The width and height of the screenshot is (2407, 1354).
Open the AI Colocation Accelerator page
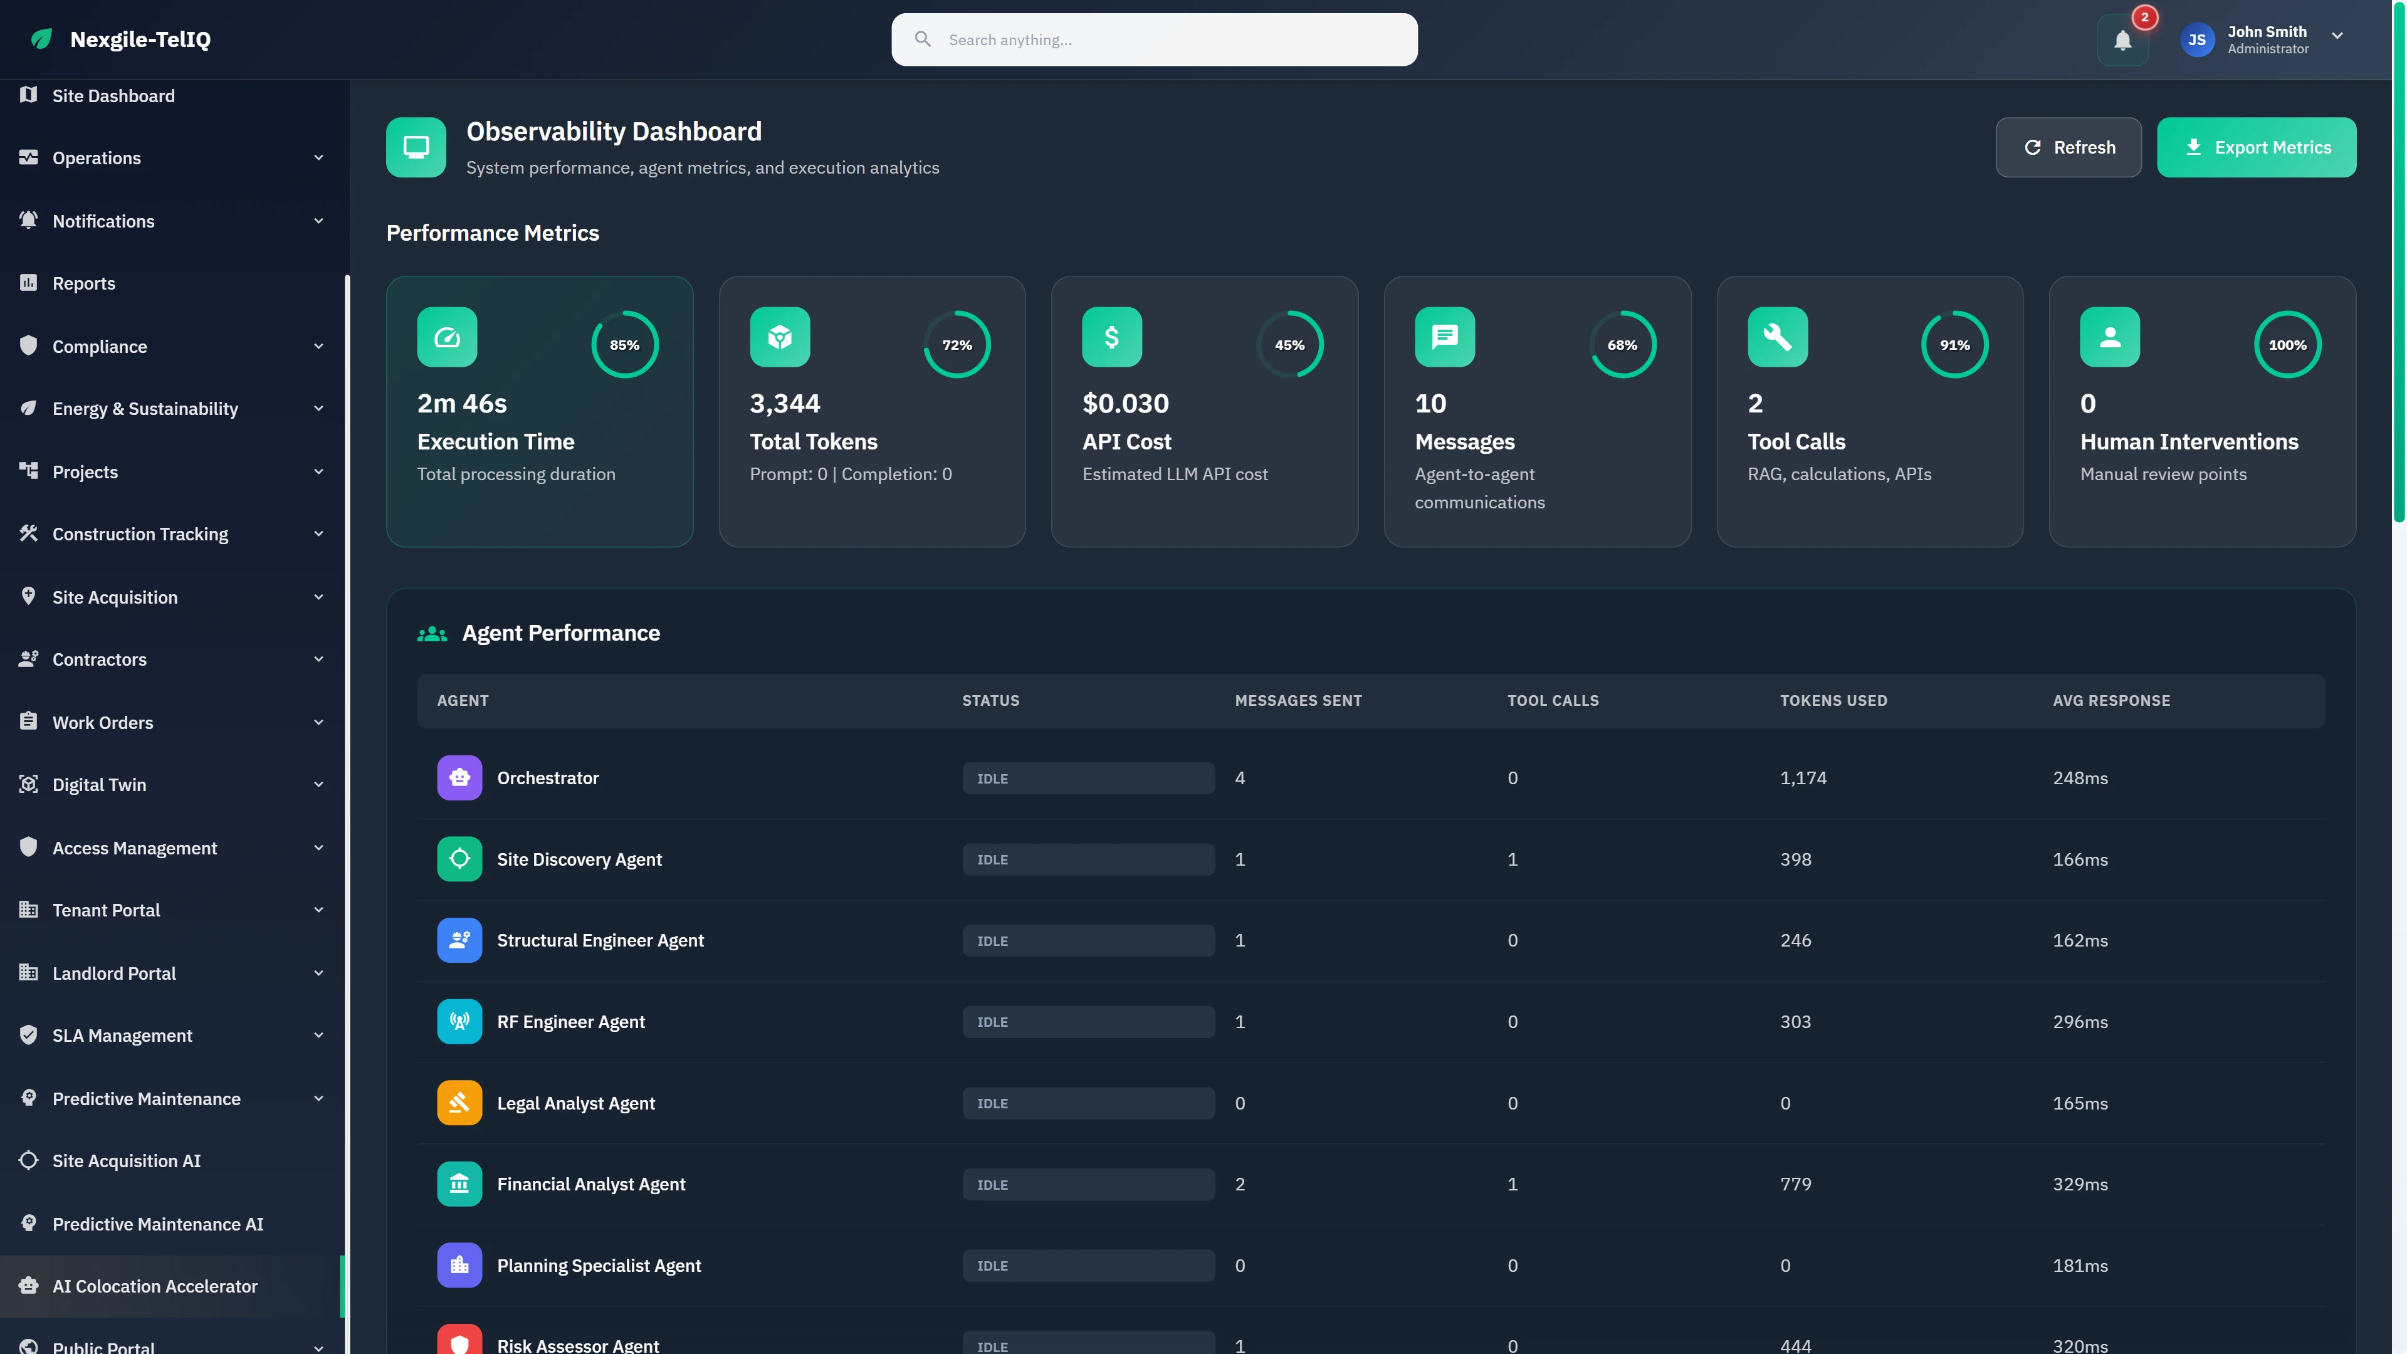(154, 1286)
